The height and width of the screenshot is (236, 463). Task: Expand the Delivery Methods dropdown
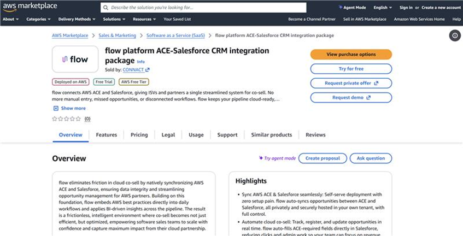click(x=77, y=19)
